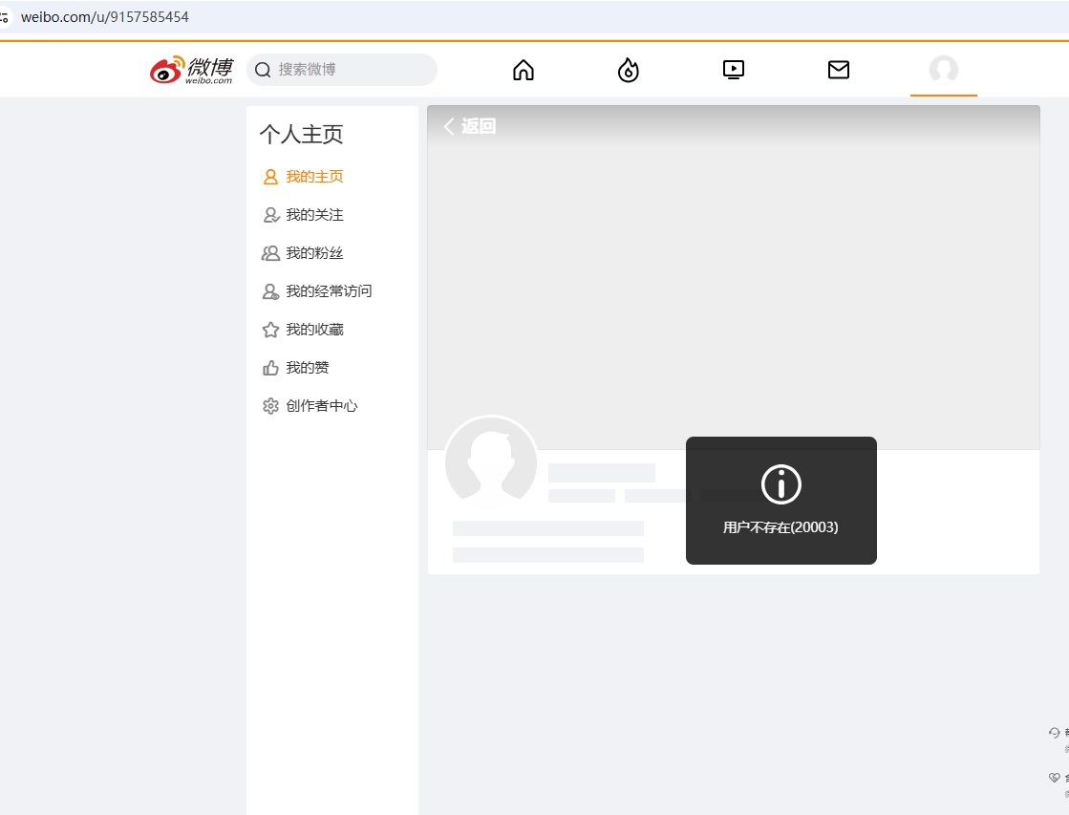Screen dimensions: 1069x815
Task: Click the 我的赞 thumbs-up icon
Action: click(x=270, y=368)
